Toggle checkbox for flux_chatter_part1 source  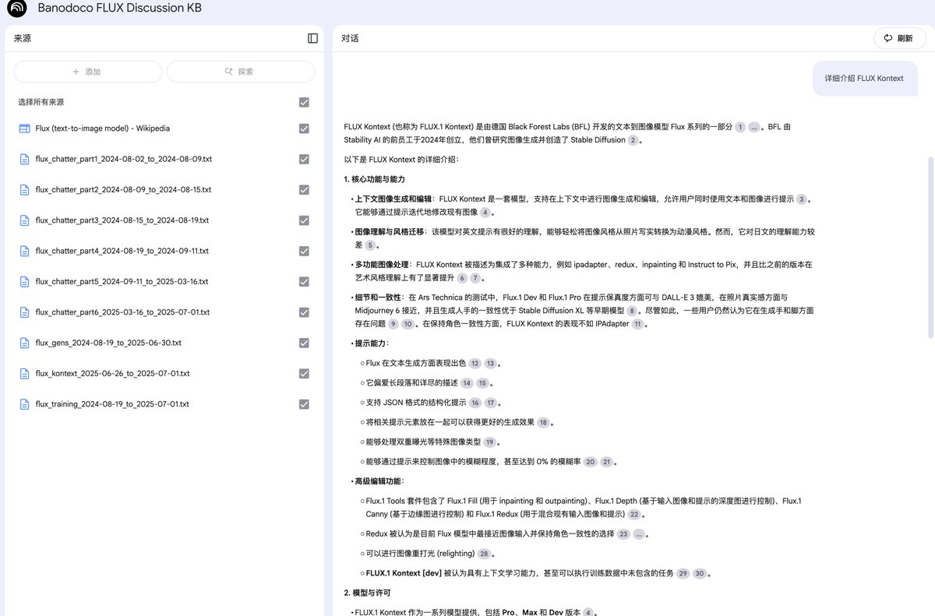click(304, 159)
